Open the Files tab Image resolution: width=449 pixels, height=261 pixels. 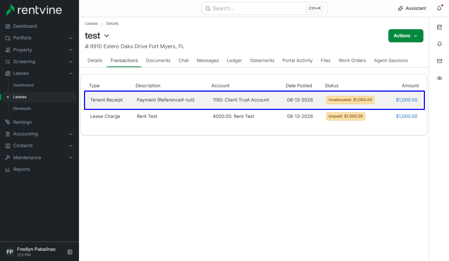326,61
